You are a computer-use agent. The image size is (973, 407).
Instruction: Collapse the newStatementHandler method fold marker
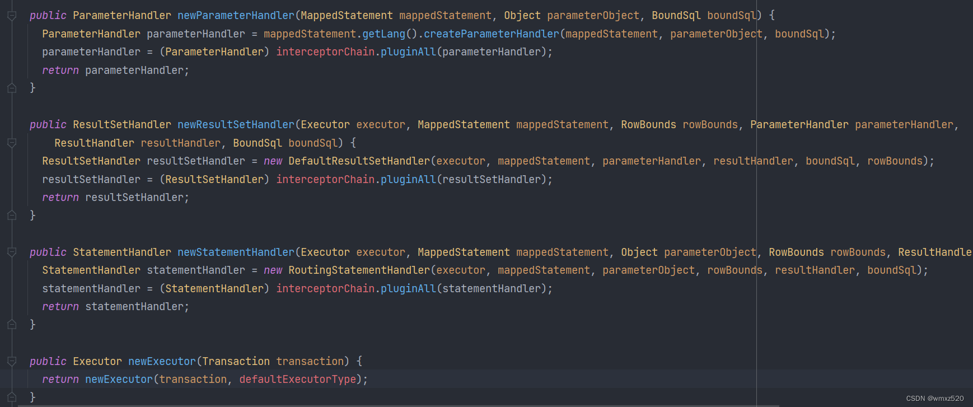tap(12, 252)
